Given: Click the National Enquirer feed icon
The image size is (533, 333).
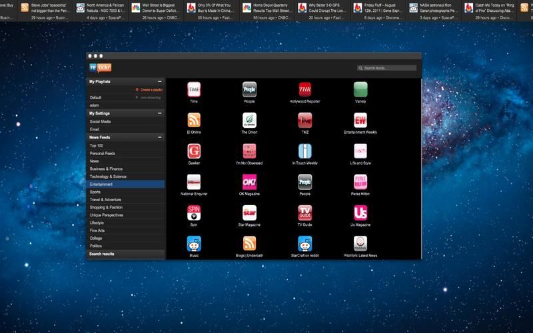Looking at the screenshot, I should tap(194, 182).
